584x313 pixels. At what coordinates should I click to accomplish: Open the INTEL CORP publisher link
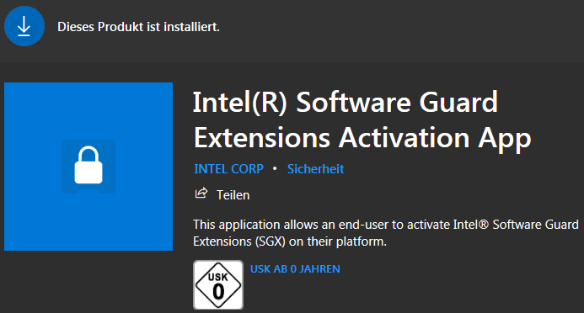(228, 169)
